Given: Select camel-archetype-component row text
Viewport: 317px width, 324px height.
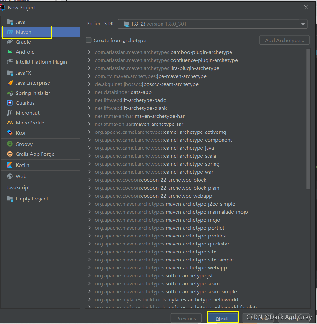Looking at the screenshot, I should pos(163,140).
